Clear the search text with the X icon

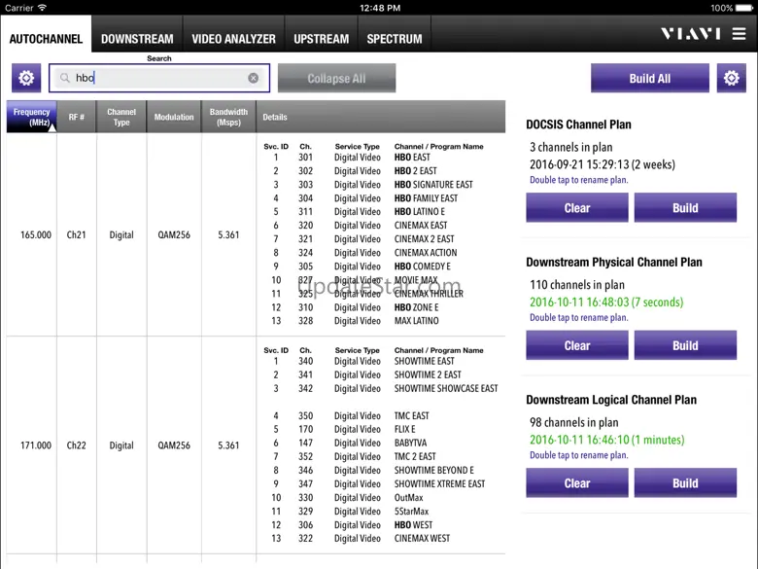tap(254, 78)
